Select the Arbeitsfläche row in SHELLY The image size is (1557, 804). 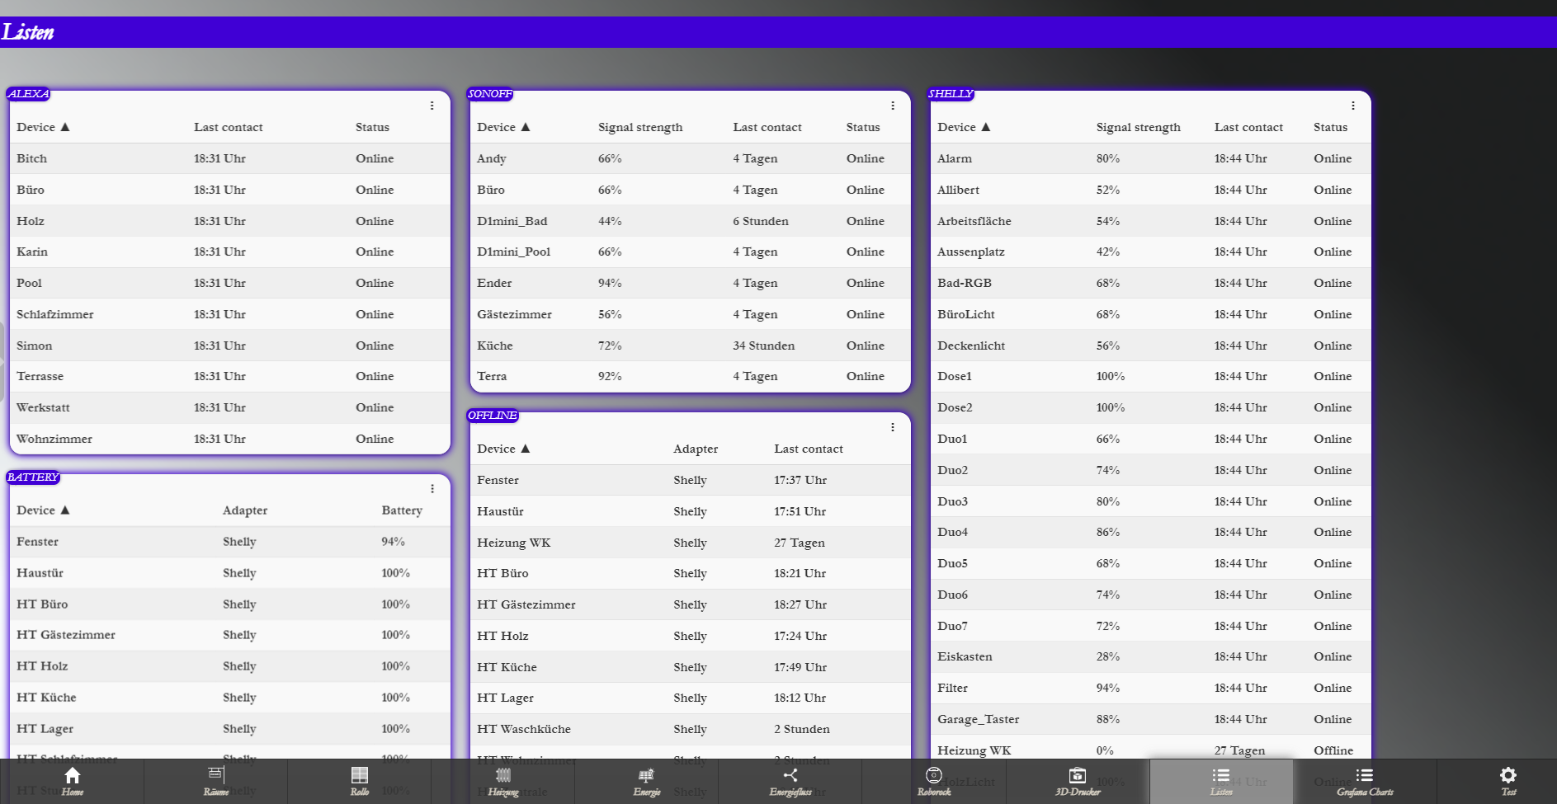coord(1150,221)
